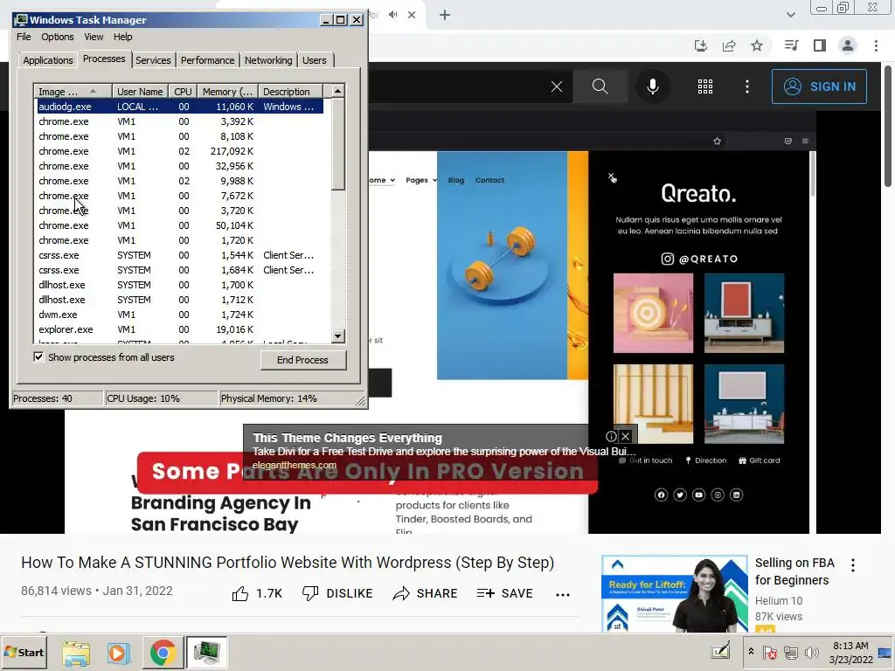
Task: Click the Chrome taskbar icon
Action: [163, 653]
